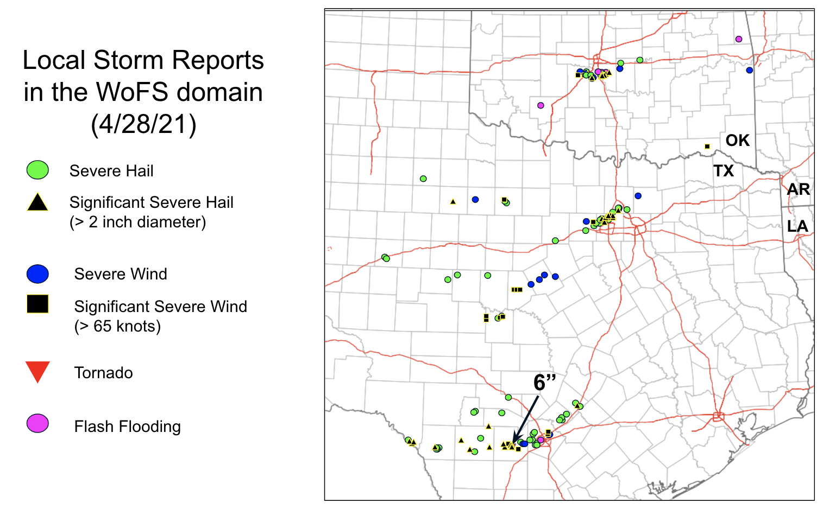Click the red Tornado triangle legend icon
Image resolution: width=829 pixels, height=509 pixels.
point(37,372)
